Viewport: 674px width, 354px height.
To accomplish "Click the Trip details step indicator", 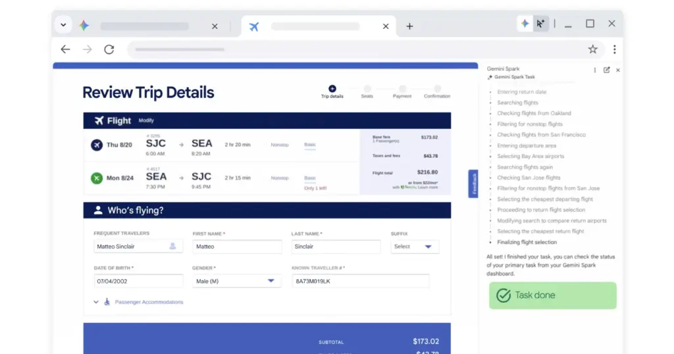I will [332, 91].
